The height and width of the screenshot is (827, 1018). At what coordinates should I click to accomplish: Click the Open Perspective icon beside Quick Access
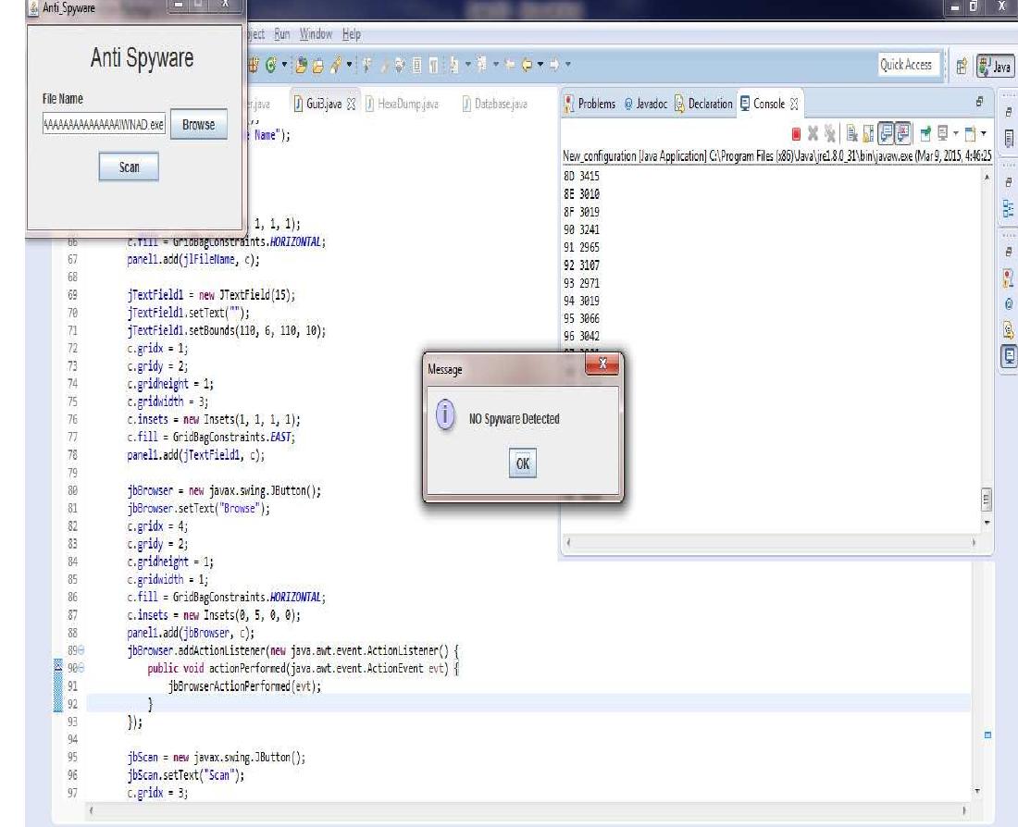[962, 66]
